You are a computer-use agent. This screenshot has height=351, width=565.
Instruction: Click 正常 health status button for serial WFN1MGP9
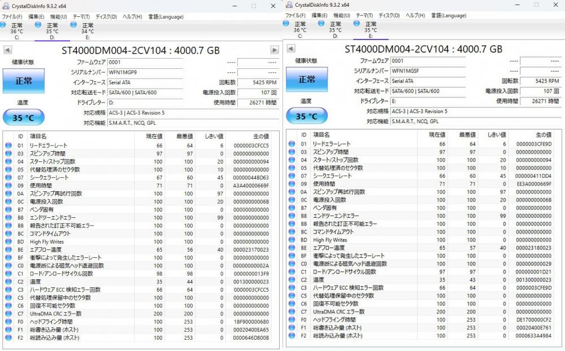pyautogui.click(x=24, y=81)
